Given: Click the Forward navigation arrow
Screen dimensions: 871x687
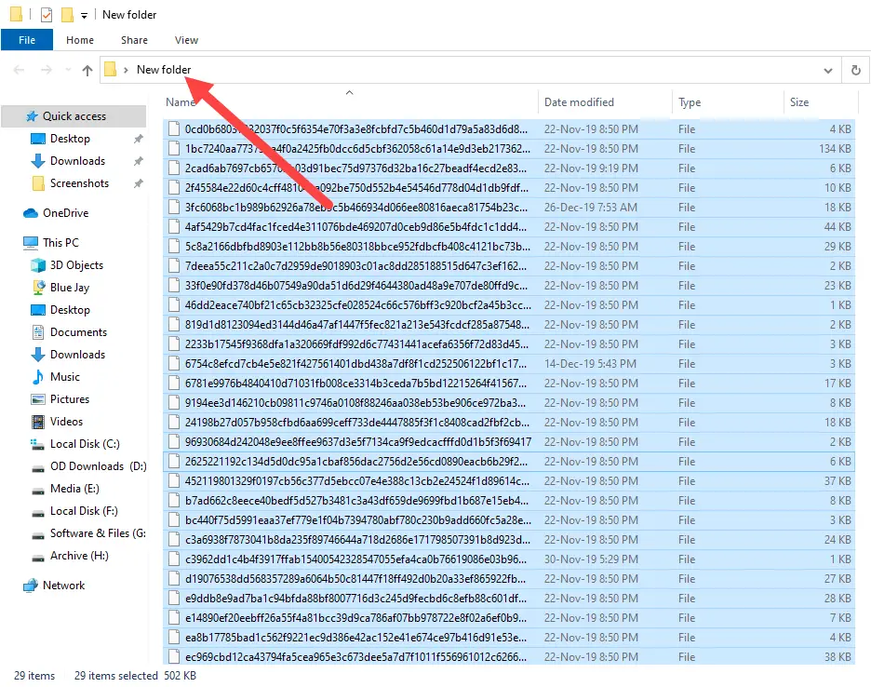Looking at the screenshot, I should point(47,70).
